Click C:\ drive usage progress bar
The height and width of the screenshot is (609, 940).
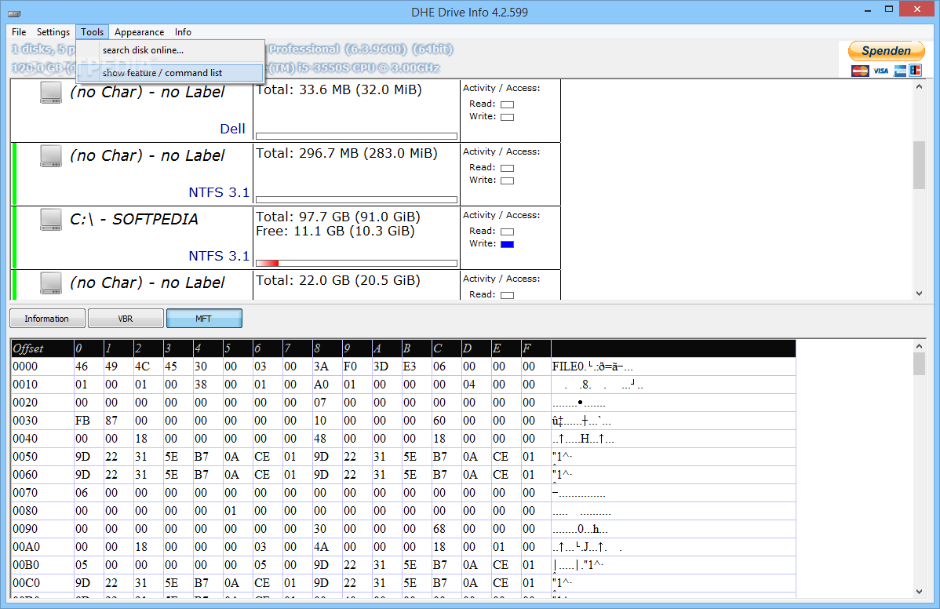point(357,263)
